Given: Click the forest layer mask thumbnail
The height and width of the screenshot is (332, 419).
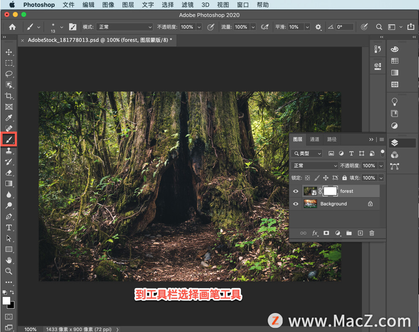Looking at the screenshot, I should (x=330, y=191).
